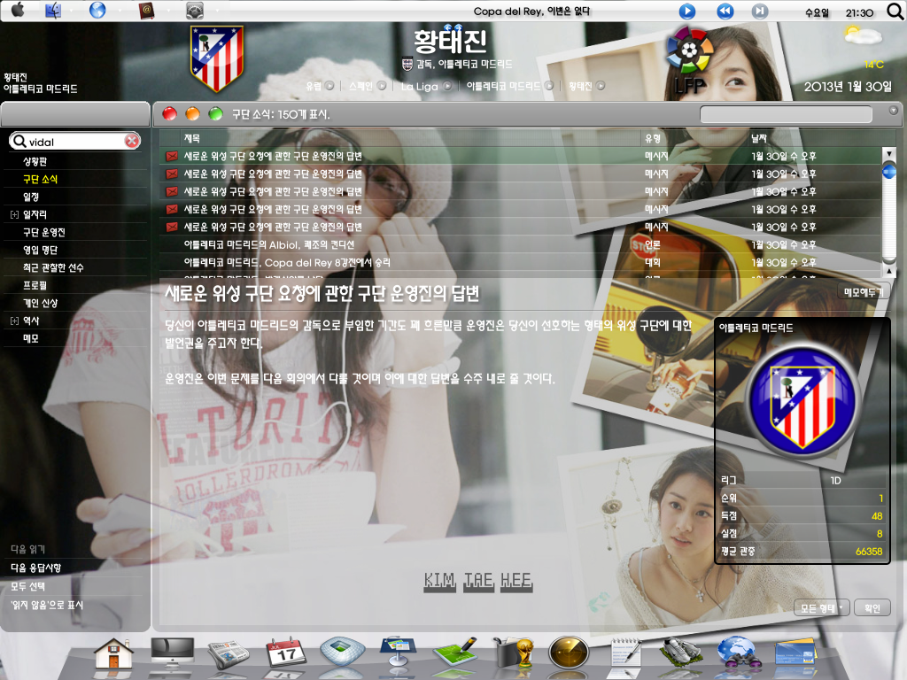
Task: Click the blue play continue button
Action: tap(686, 11)
